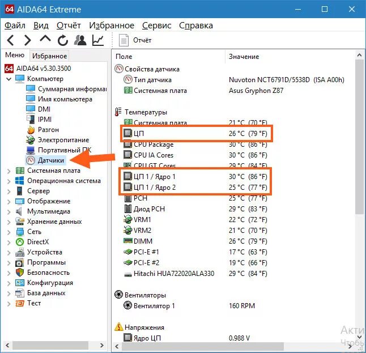Viewport: 366px width, 353px height.
Task: Click the tree panel's horizontal scroll right arrow
Action: [102, 345]
